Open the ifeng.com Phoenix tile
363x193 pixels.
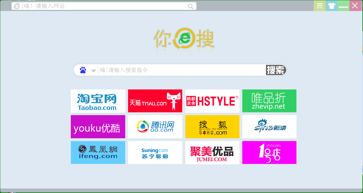point(98,152)
